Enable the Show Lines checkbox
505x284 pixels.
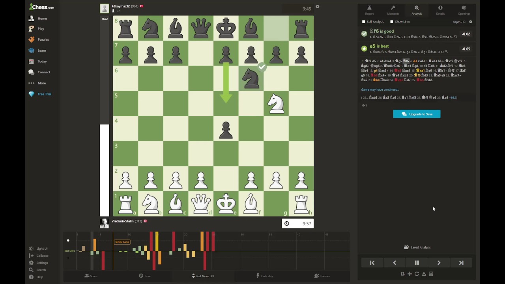point(391,22)
